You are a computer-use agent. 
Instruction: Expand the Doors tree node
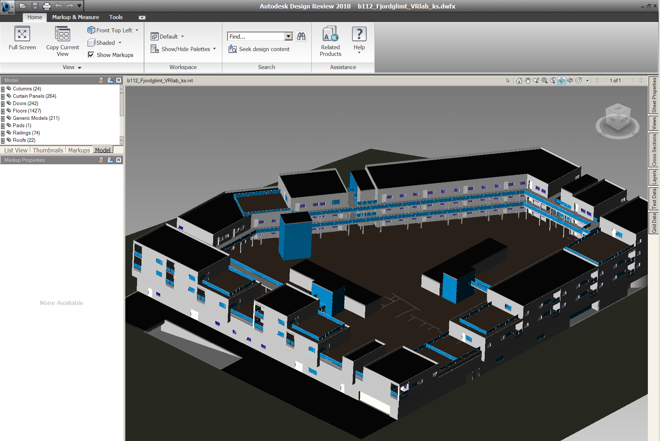(3, 104)
